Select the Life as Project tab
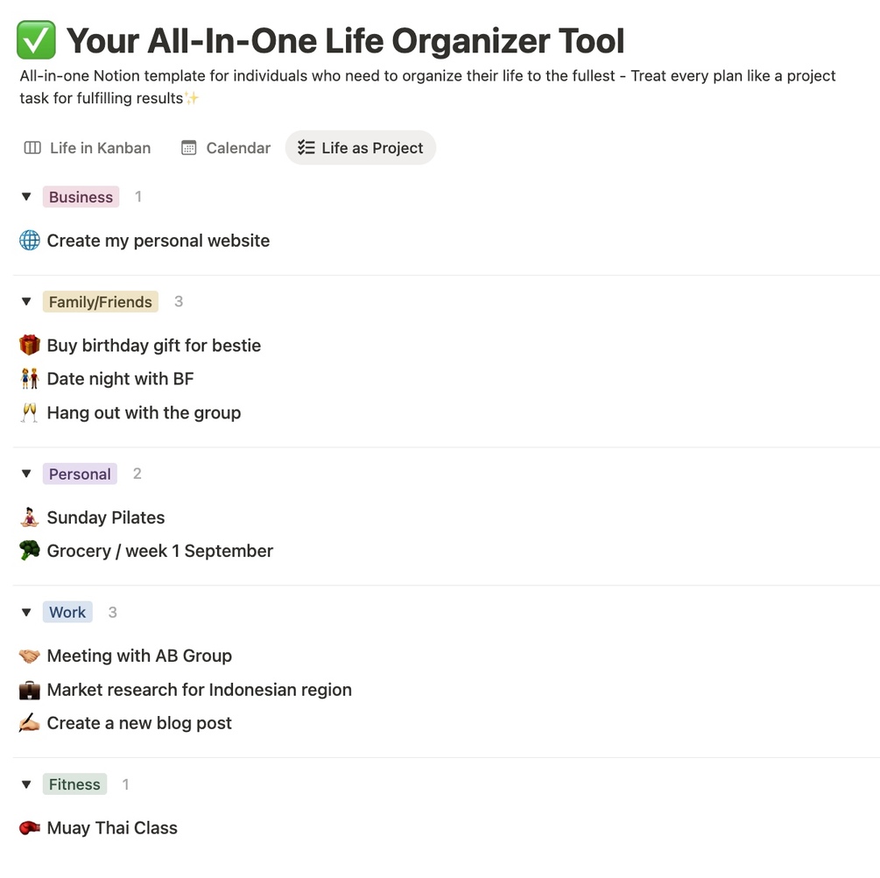 (360, 148)
